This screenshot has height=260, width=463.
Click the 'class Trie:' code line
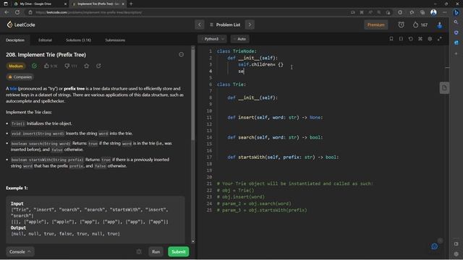(231, 84)
